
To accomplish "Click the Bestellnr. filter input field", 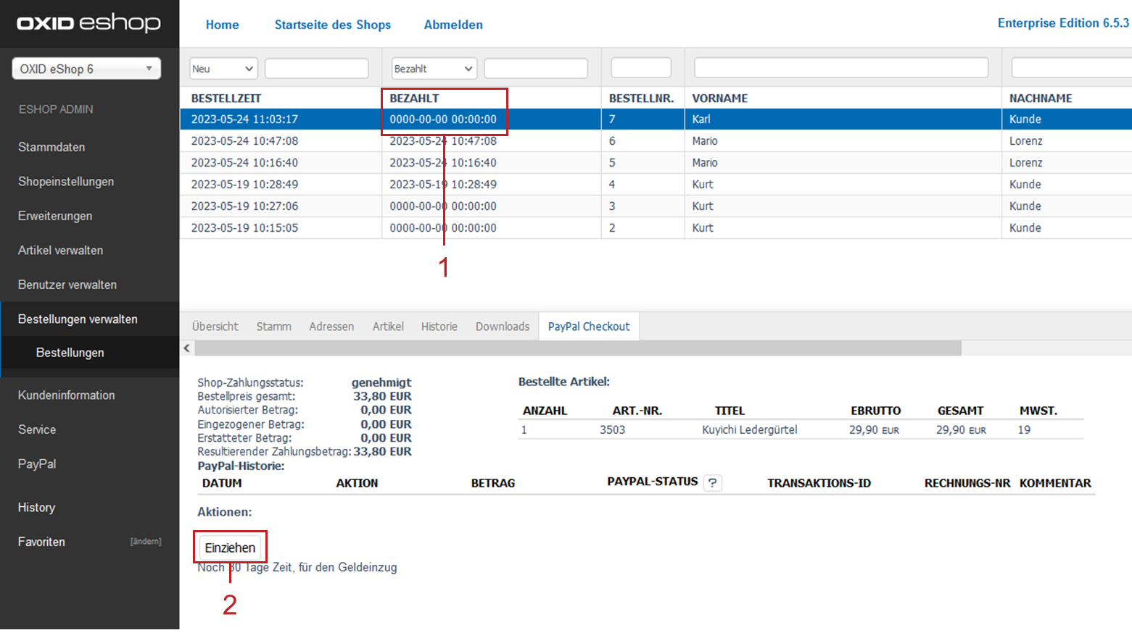I will tap(641, 68).
